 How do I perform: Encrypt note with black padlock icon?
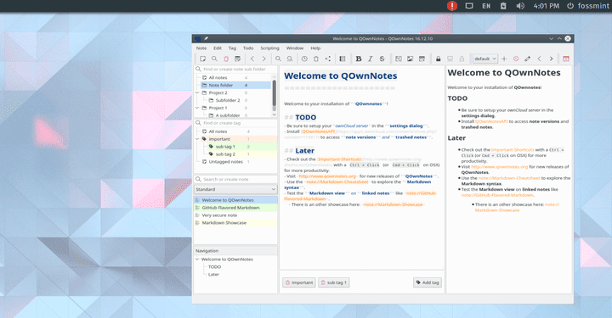(x=438, y=59)
